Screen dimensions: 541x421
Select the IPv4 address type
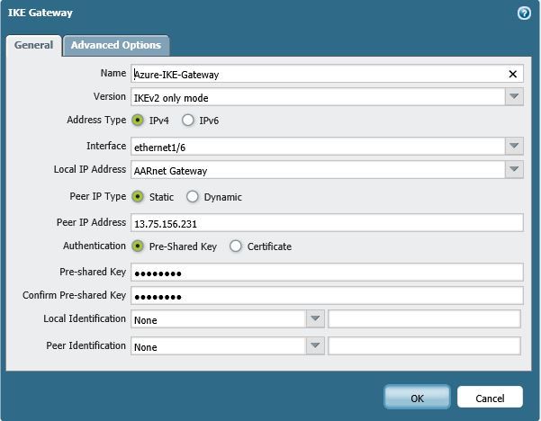(138, 120)
